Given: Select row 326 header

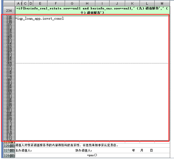Looking at the screenshot, I should pos(9,145).
